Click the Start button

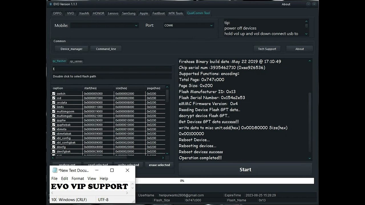click(245, 169)
